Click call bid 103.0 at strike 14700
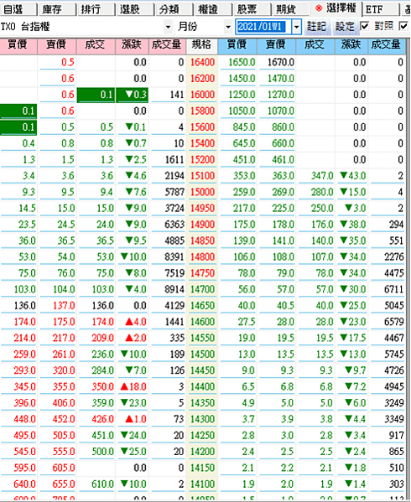The width and height of the screenshot is (411, 502). coord(25,289)
